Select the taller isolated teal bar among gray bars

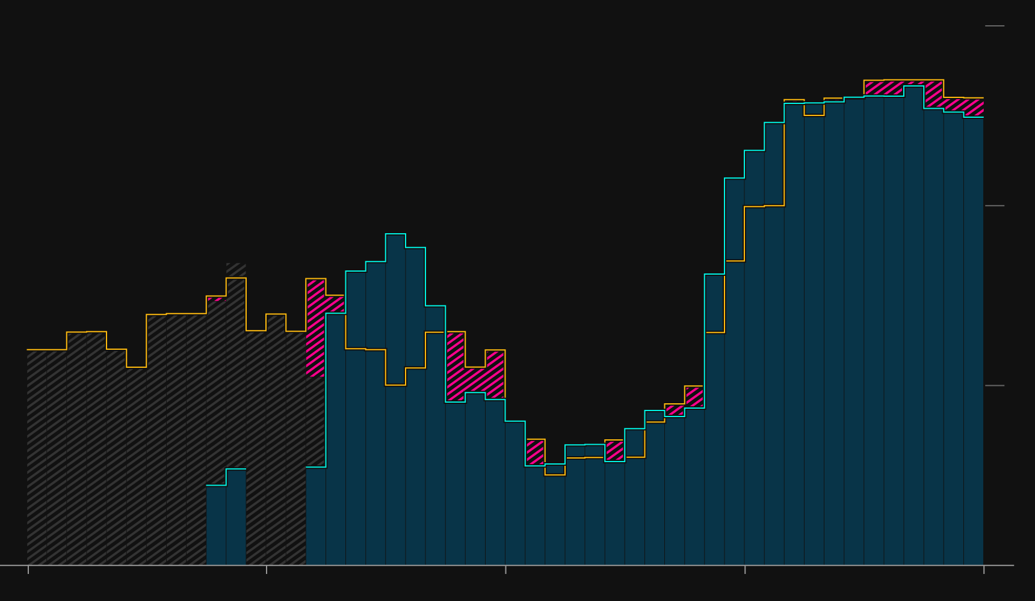pyautogui.click(x=236, y=517)
